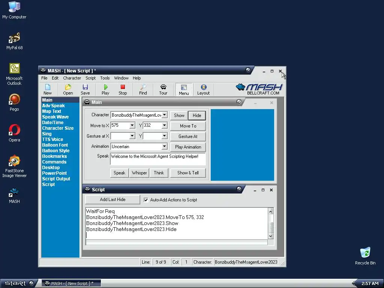Click the Gesture At button
Screen dimensions: 384x288
188,136
